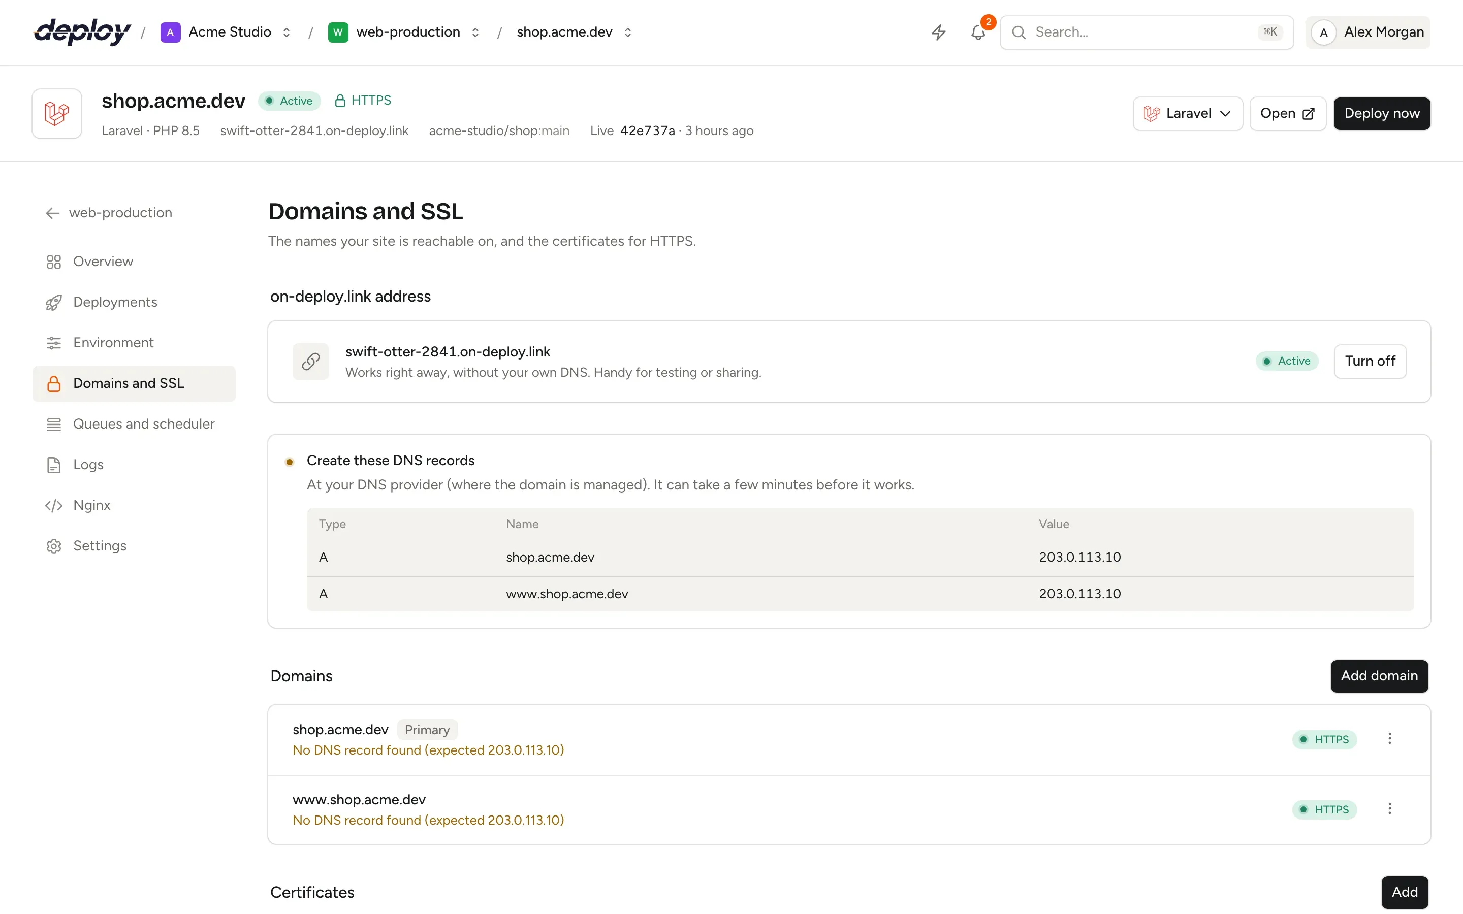Open Deployments in the sidebar

(x=134, y=302)
